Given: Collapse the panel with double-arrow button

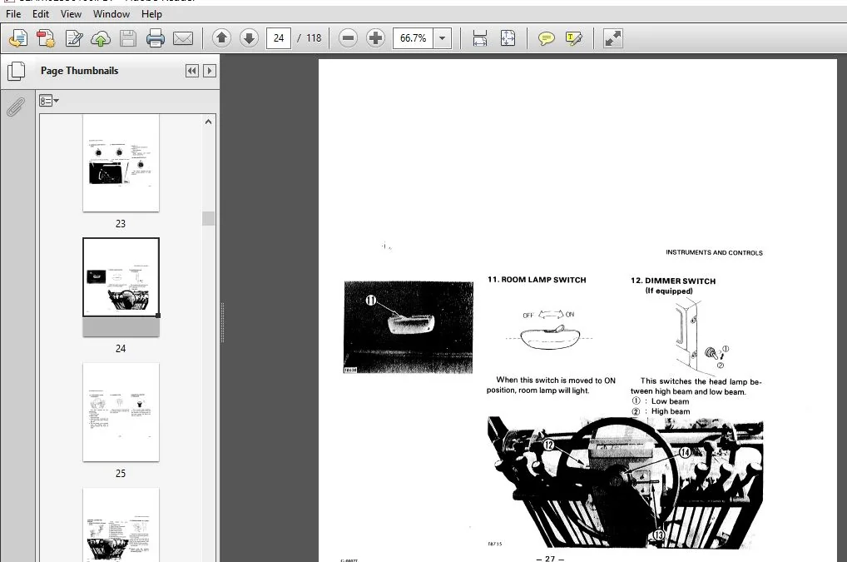Looking at the screenshot, I should (191, 71).
